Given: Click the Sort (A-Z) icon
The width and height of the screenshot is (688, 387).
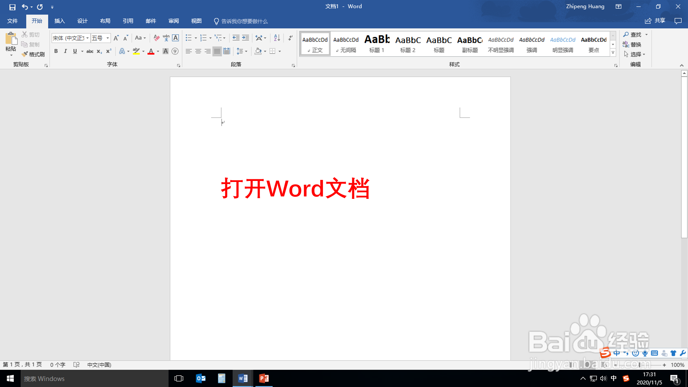Looking at the screenshot, I should (277, 38).
